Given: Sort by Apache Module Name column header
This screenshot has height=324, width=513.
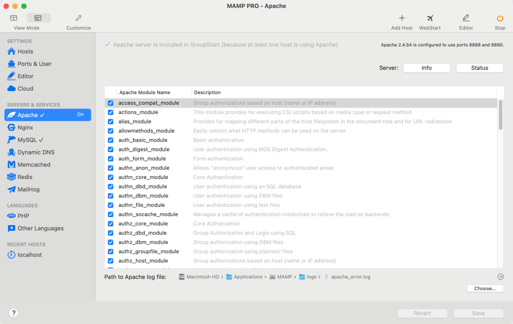Looking at the screenshot, I should [x=144, y=92].
